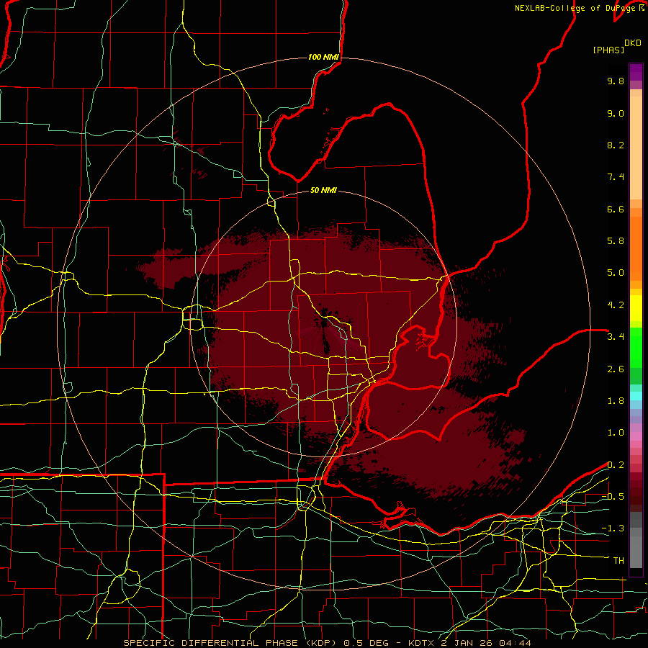Click the TH threshold label on scale
Image resolution: width=648 pixels, height=648 pixels.
point(618,561)
